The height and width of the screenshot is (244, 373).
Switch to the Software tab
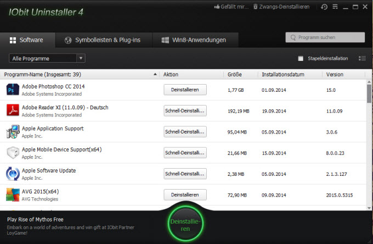27,40
